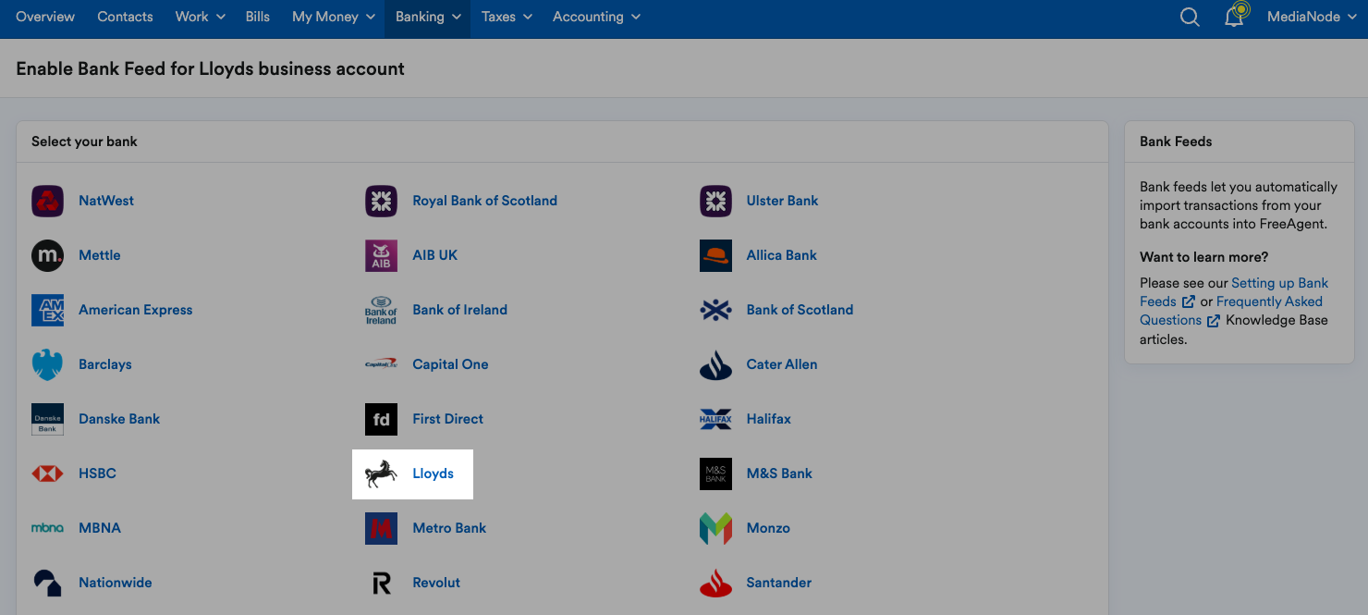1368x615 pixels.
Task: Click the American Express logo icon
Action: [x=47, y=310]
